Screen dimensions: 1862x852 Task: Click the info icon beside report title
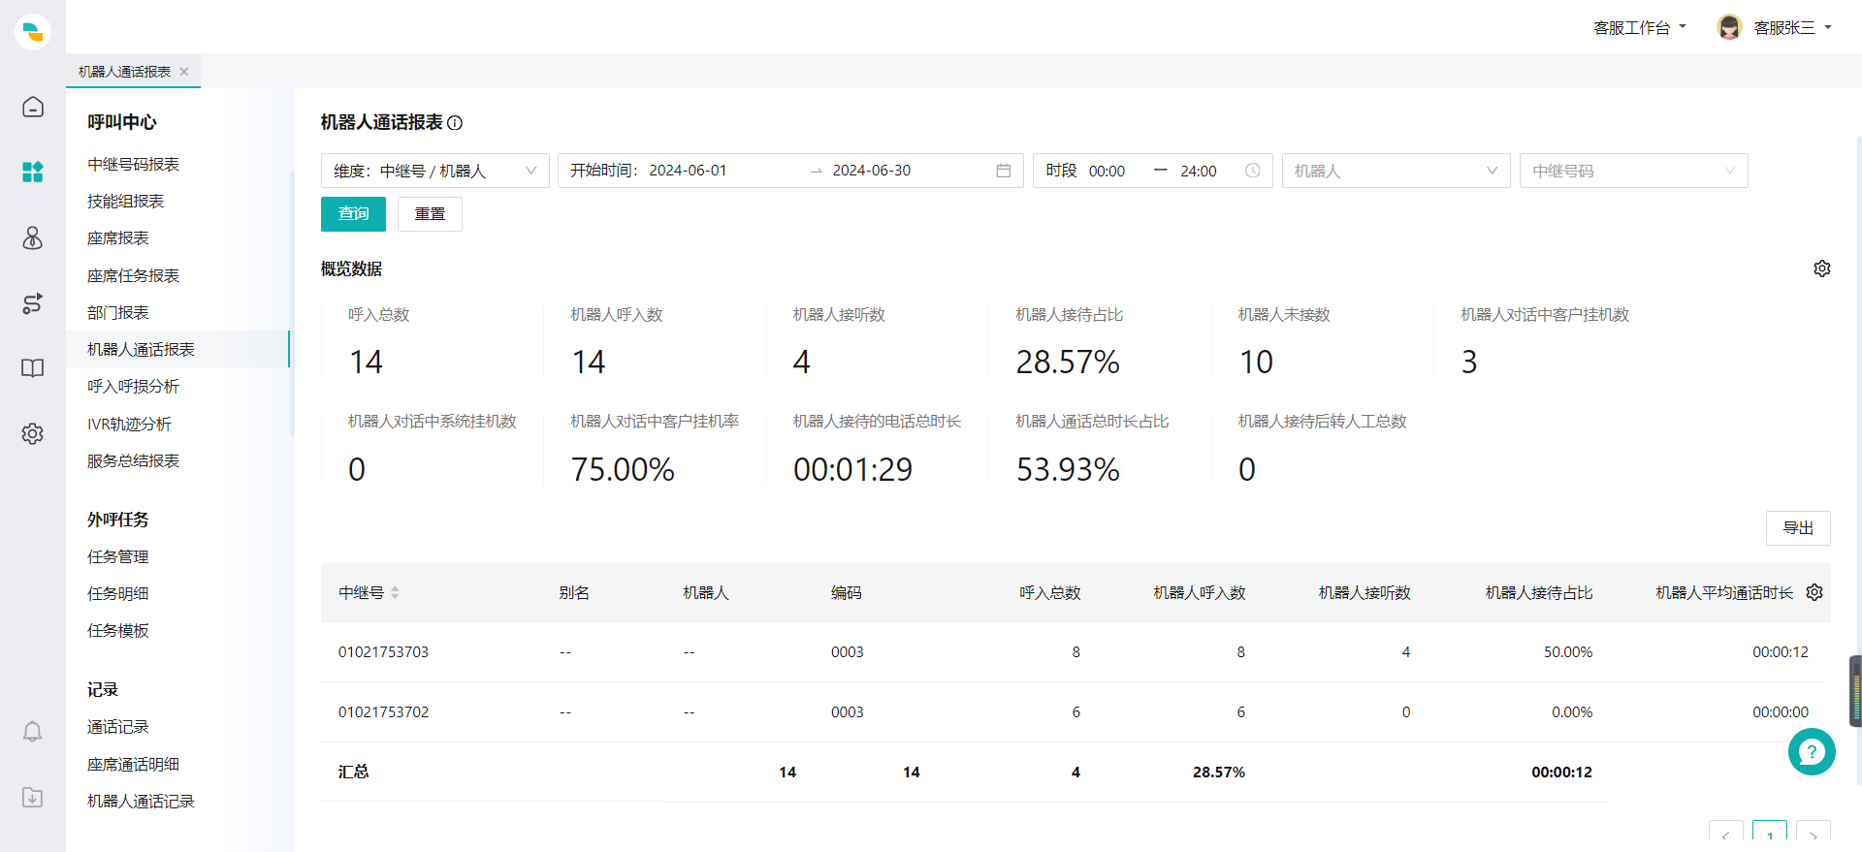pos(455,123)
